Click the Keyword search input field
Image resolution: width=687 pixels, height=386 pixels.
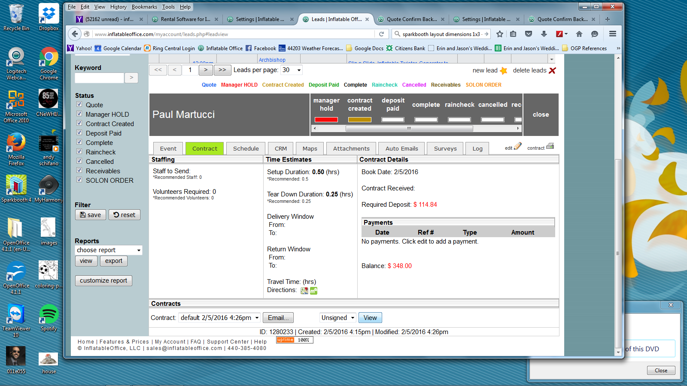pos(99,78)
